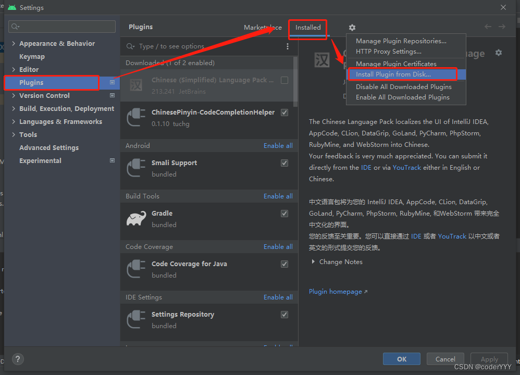Viewport: 520px width, 375px height.
Task: Click the Android Studio logo in title bar
Action: coord(12,7)
